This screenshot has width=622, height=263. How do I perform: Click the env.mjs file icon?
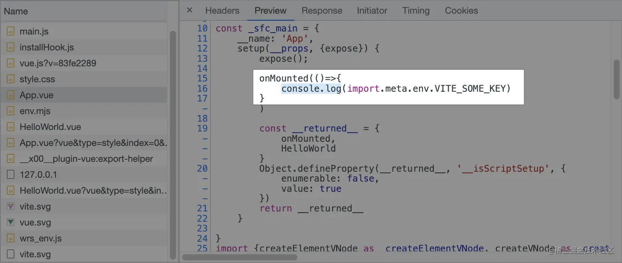tap(11, 111)
